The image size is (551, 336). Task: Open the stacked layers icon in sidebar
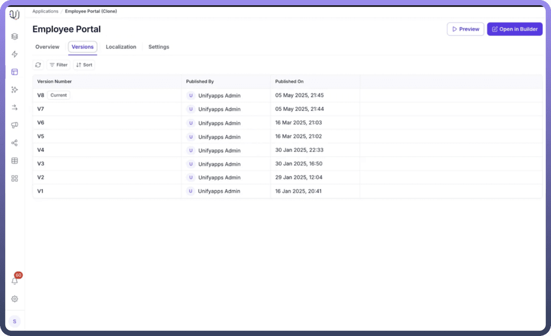pos(15,36)
